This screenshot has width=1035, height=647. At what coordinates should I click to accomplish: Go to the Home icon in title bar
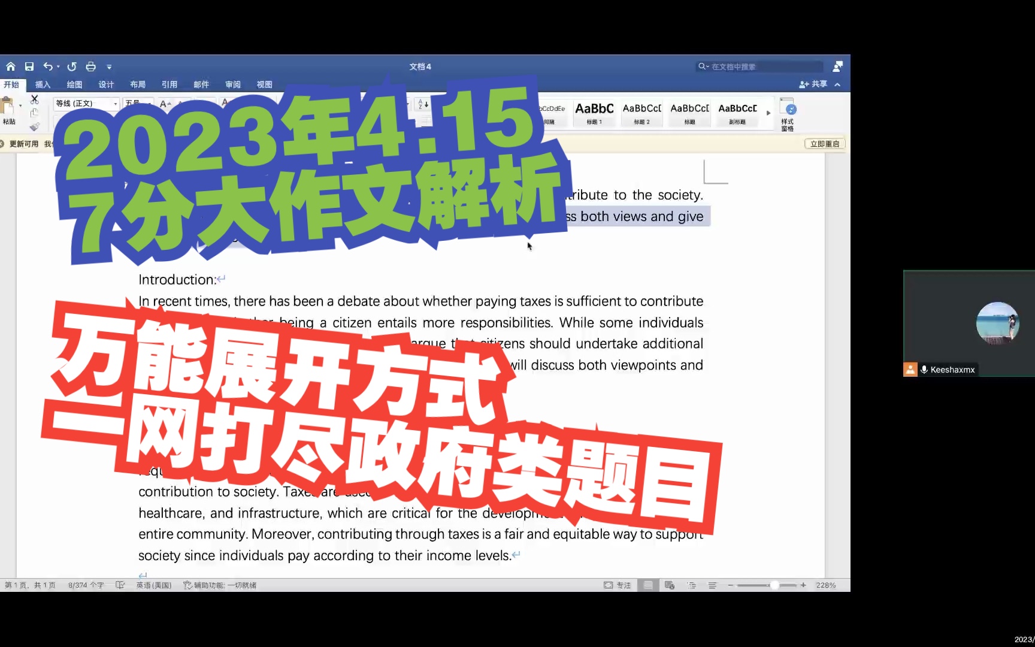coord(11,66)
